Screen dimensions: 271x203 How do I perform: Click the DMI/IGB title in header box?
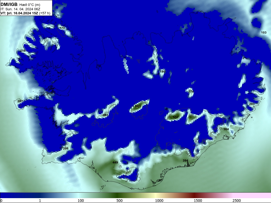pos(9,4)
